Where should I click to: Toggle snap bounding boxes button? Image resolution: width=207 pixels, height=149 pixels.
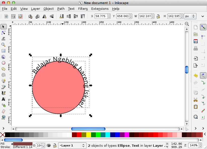pyautogui.click(x=203, y=37)
